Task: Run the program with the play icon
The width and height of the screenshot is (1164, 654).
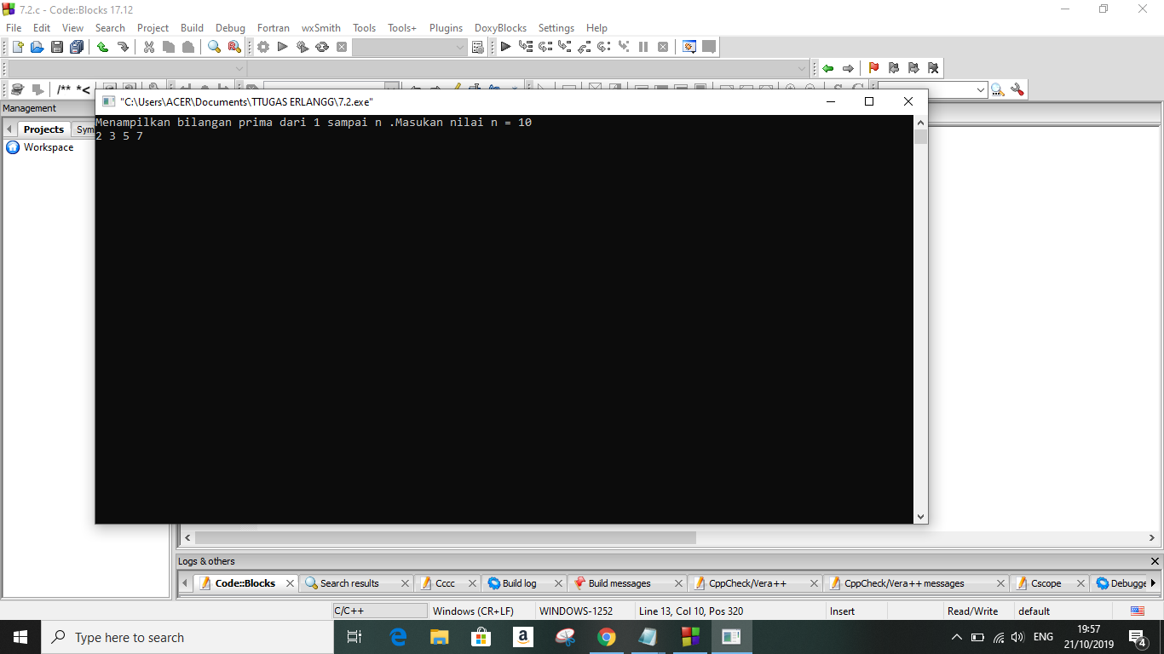Action: (282, 47)
